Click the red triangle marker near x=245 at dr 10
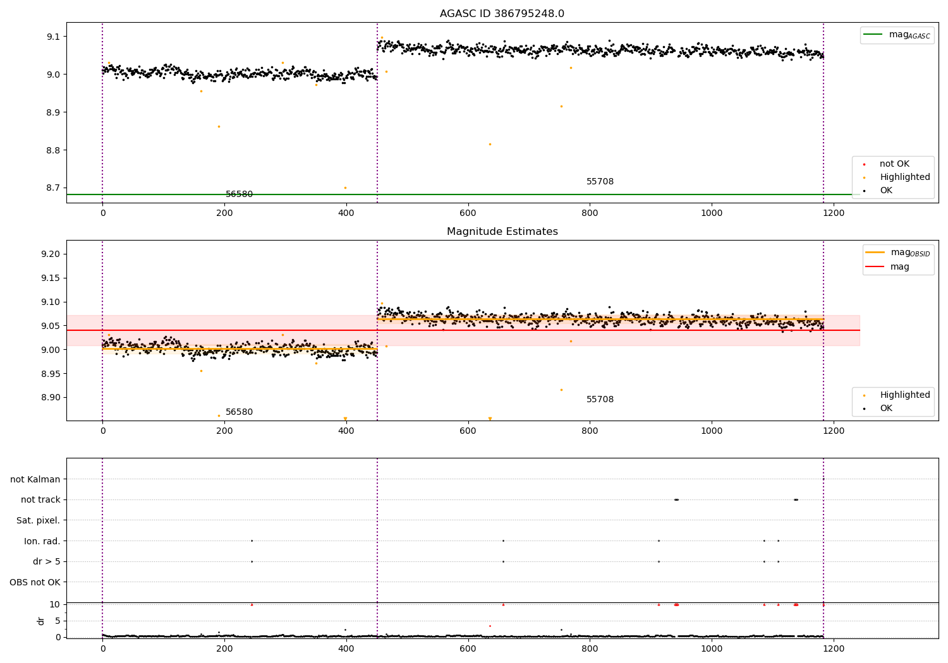Screen dimensions: 948x663 (x=252, y=604)
